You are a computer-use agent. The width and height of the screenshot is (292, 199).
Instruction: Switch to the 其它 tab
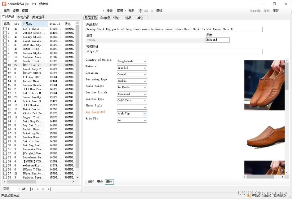(x=140, y=18)
